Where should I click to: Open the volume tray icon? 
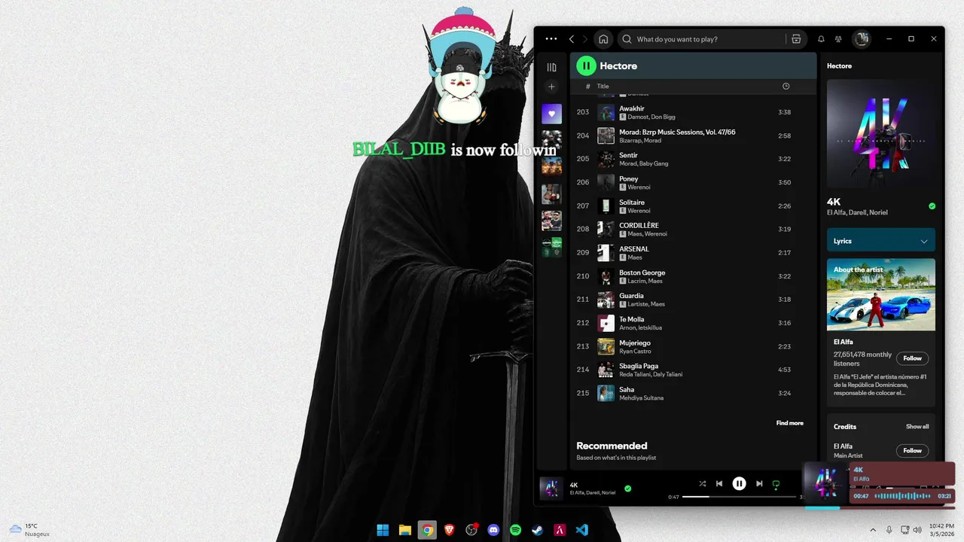(x=918, y=530)
